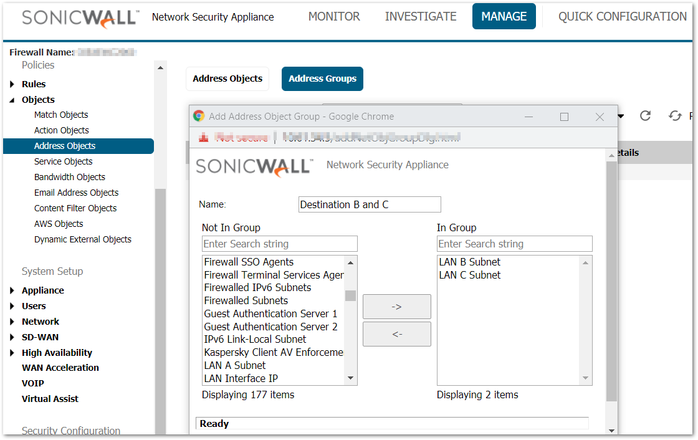Image resolution: width=698 pixels, height=440 pixels.
Task: Open VOIP in sidebar
Action: 32,383
